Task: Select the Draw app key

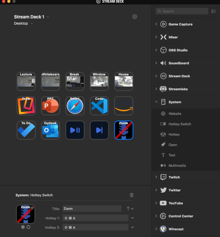Action: 26,106
